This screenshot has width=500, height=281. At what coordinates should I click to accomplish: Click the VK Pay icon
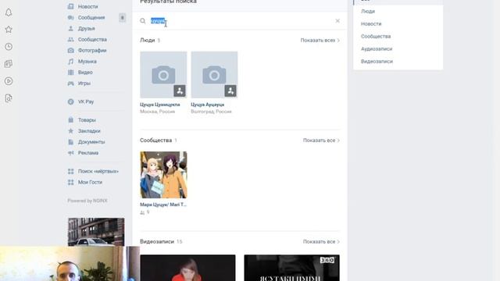coord(71,101)
